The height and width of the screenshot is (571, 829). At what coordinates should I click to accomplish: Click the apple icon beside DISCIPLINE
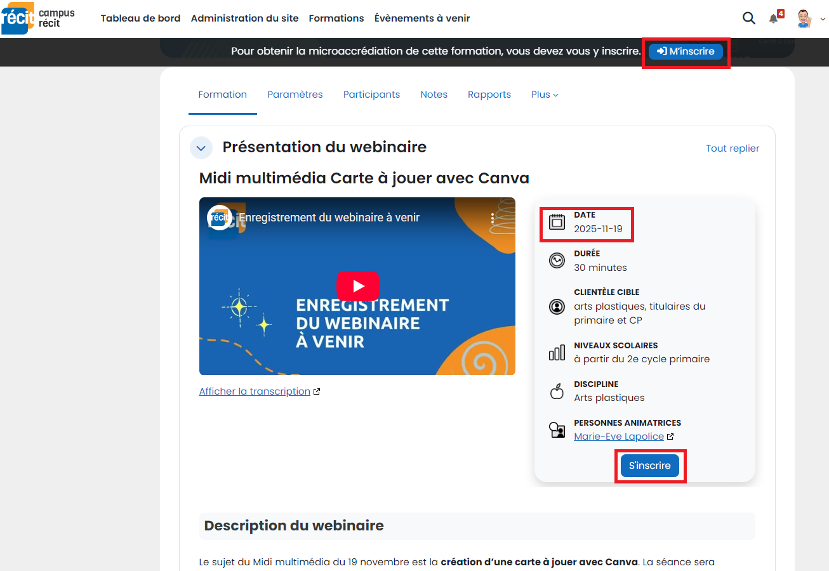click(x=557, y=391)
